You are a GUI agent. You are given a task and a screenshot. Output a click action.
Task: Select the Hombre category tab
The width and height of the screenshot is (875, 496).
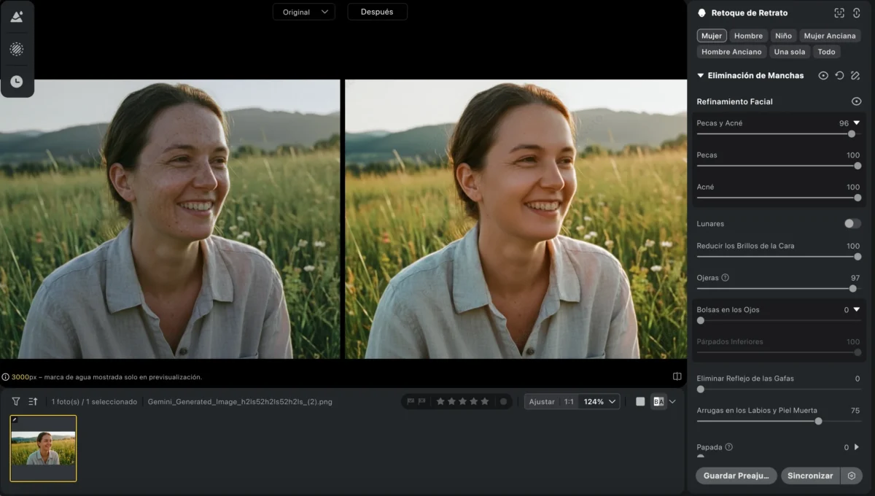[x=748, y=36]
